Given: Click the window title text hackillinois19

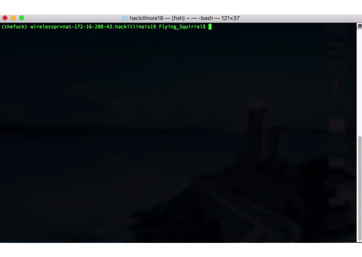Looking at the screenshot, I should 146,18.
